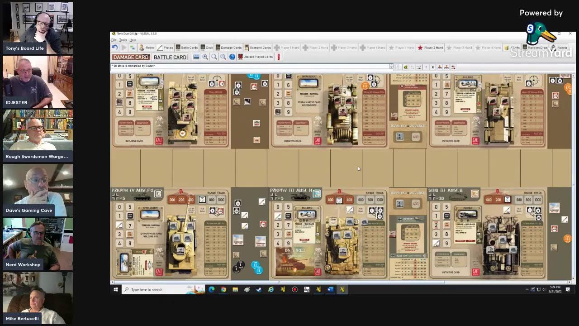
Task: Click the blue globe icon in toolbar
Action: click(x=232, y=57)
